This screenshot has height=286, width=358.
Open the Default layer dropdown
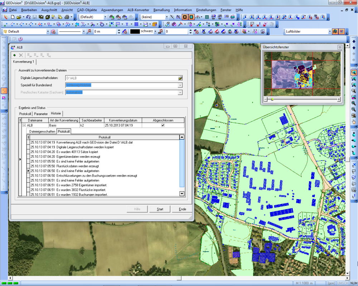48,31
